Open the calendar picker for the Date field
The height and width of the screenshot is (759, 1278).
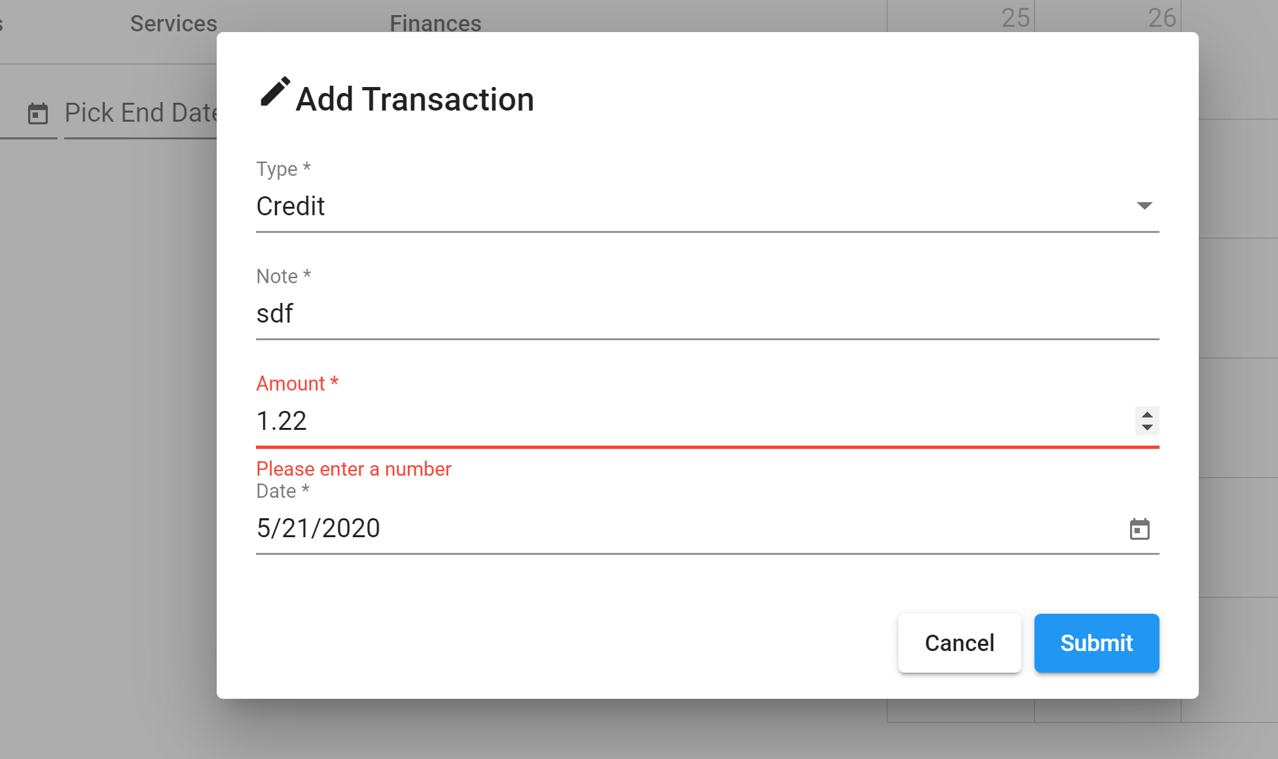[x=1139, y=529]
